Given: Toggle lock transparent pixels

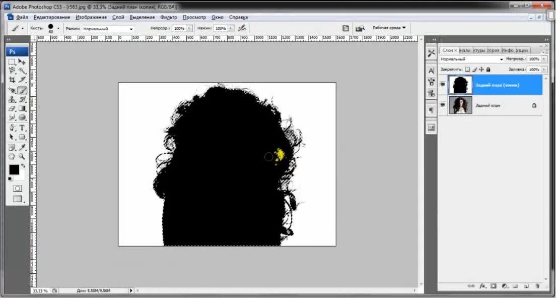Looking at the screenshot, I should (467, 70).
